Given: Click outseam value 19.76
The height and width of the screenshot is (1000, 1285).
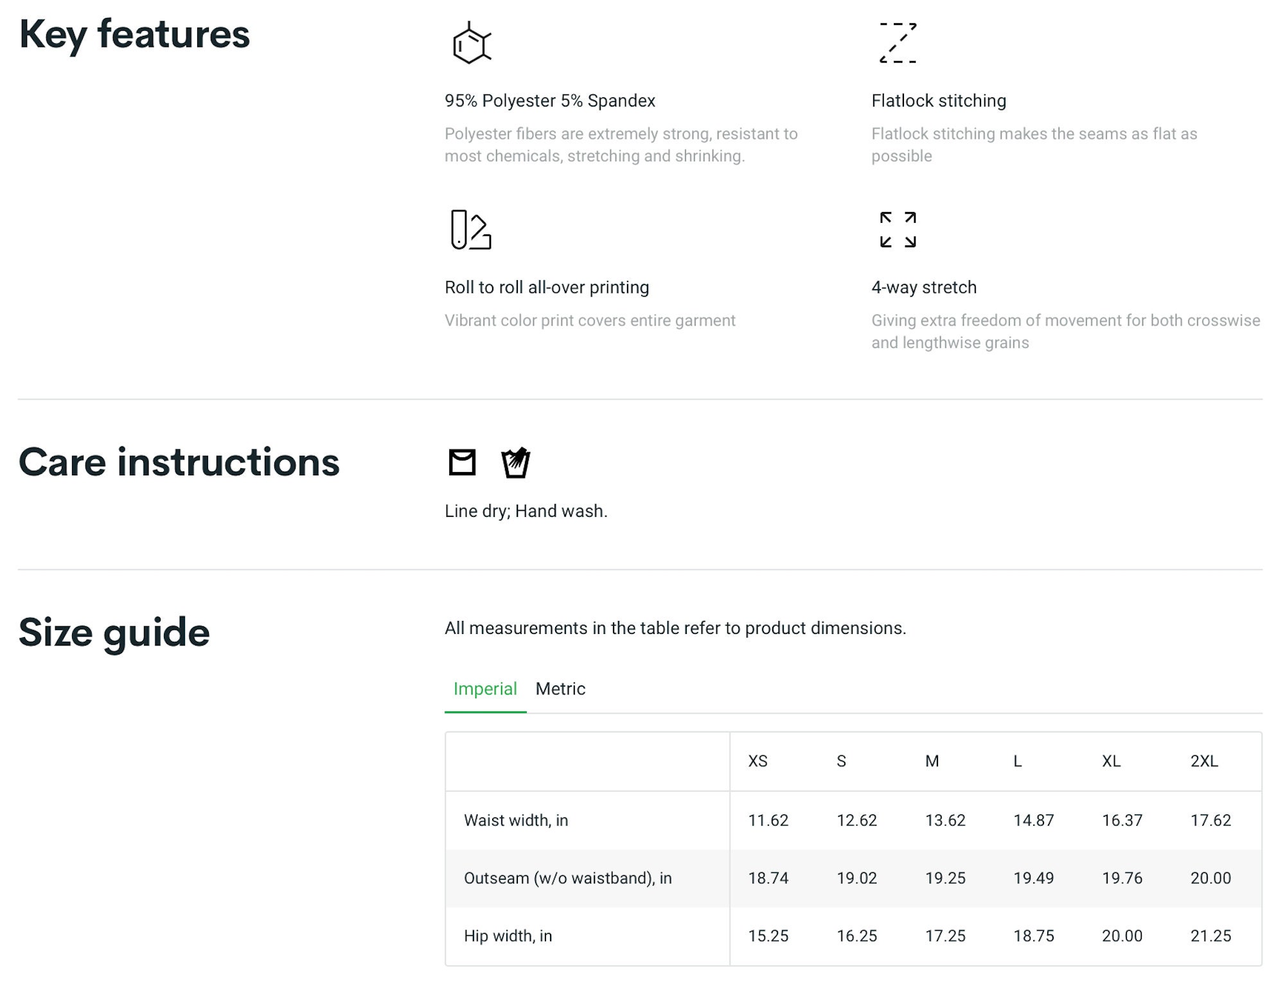Looking at the screenshot, I should pos(1122,878).
